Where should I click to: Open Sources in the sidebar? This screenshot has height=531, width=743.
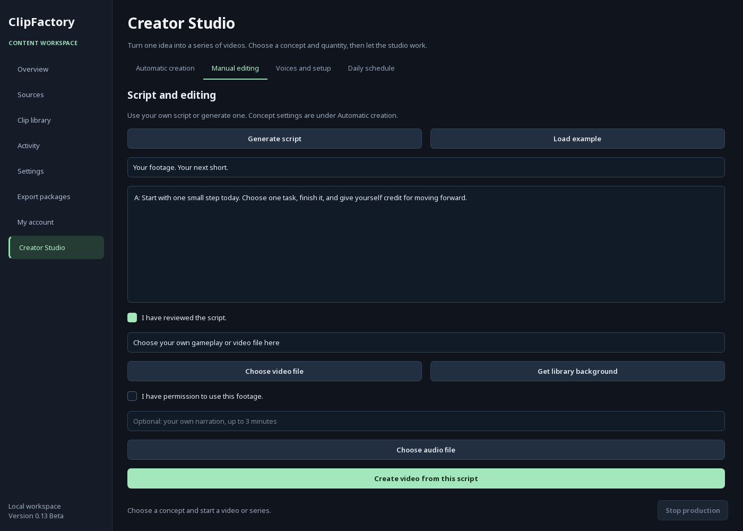pyautogui.click(x=56, y=95)
